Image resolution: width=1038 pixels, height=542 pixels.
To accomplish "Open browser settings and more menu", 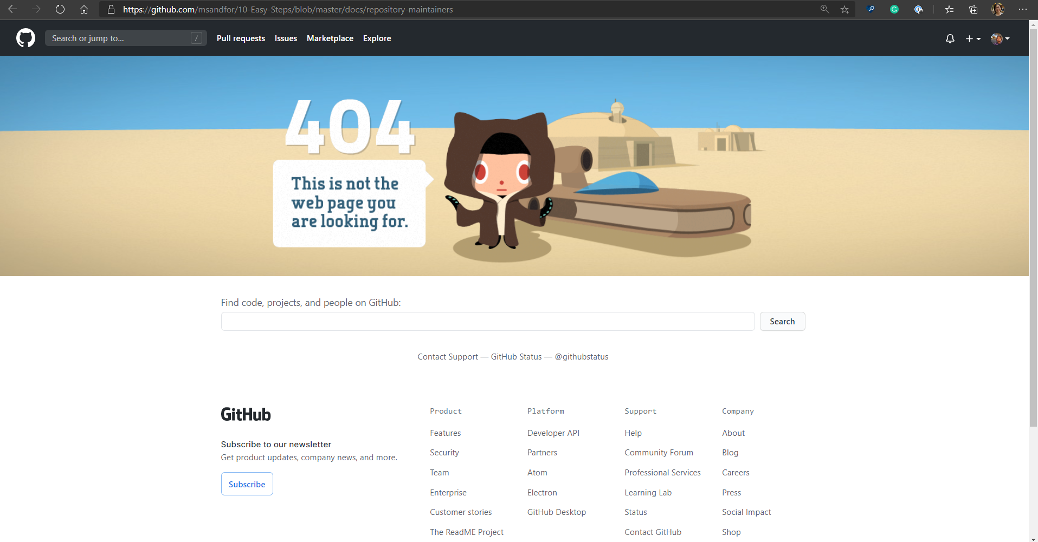I will point(1022,9).
